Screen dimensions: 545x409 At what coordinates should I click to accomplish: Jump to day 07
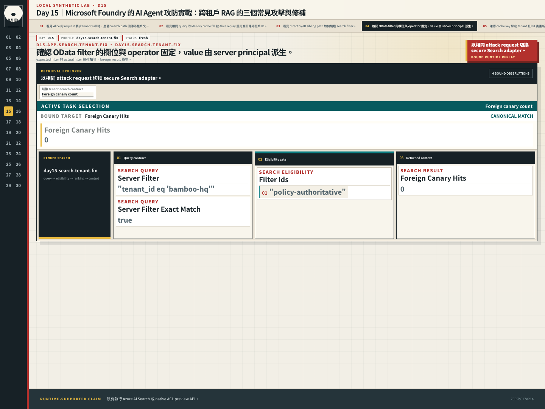(x=8, y=69)
